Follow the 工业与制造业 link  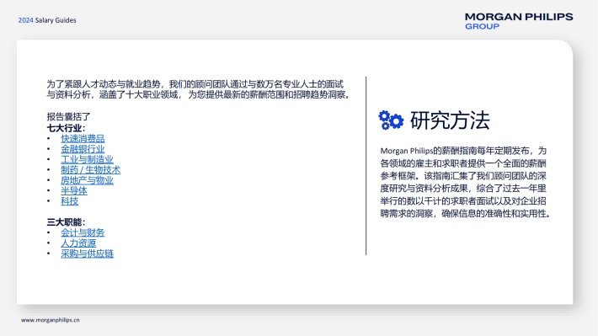(87, 159)
